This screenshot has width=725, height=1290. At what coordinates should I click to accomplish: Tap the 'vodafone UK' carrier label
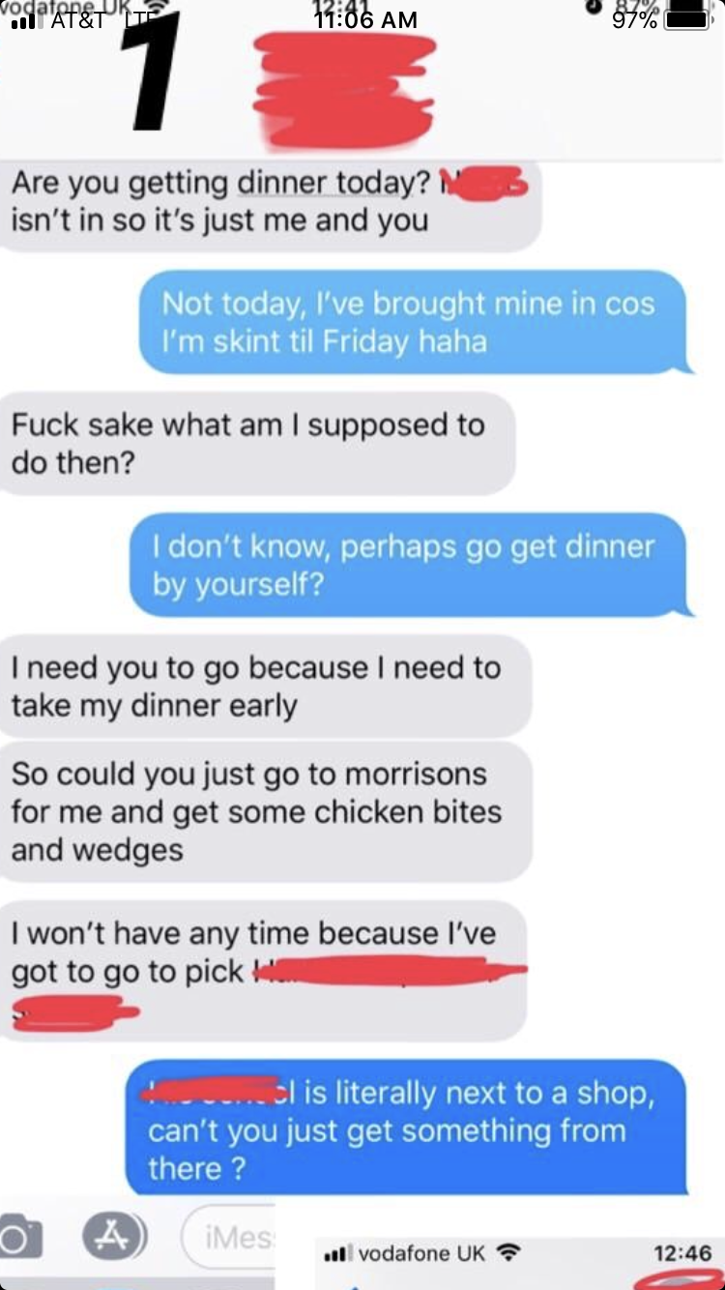click(421, 1253)
